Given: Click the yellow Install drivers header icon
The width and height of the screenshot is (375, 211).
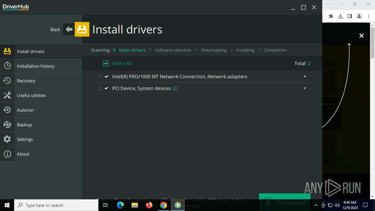Looking at the screenshot, I should [x=82, y=29].
